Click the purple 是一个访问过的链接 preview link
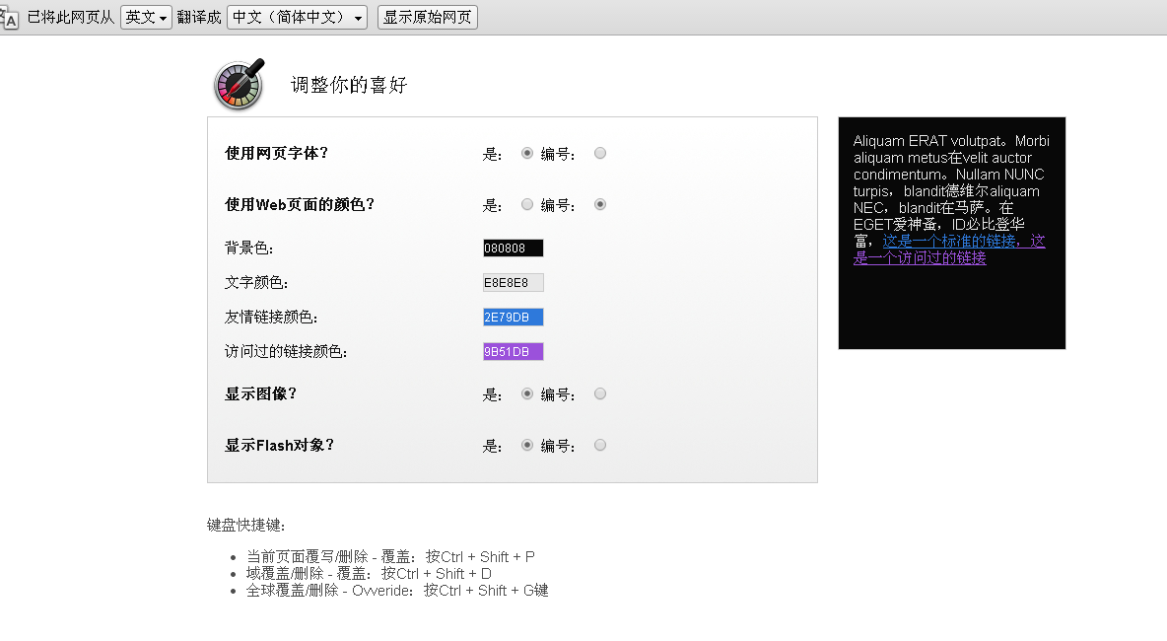Screen dimensions: 1167x641 (920, 257)
